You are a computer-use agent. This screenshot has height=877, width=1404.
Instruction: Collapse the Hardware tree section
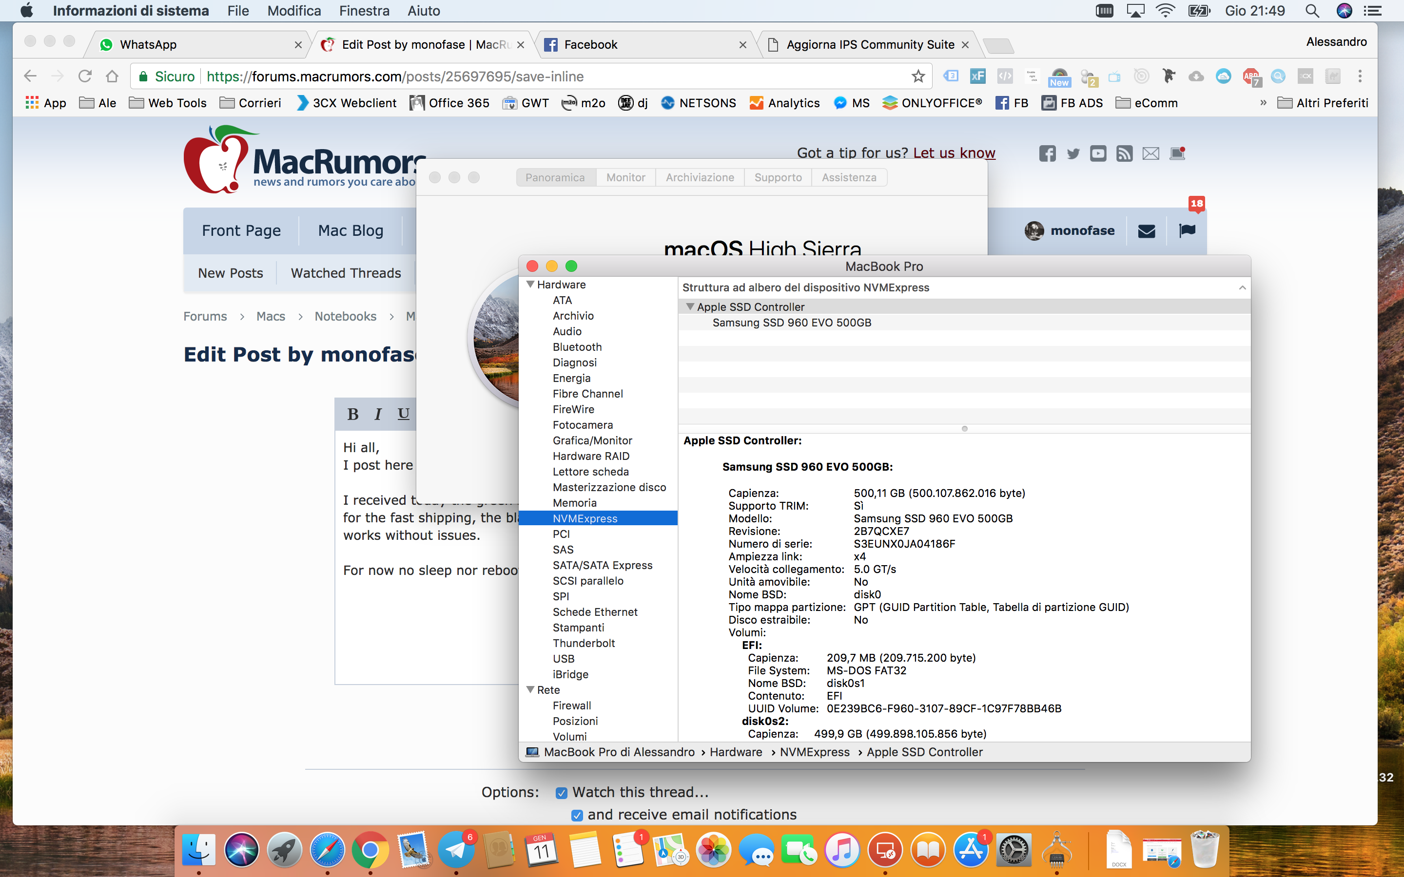click(x=530, y=284)
